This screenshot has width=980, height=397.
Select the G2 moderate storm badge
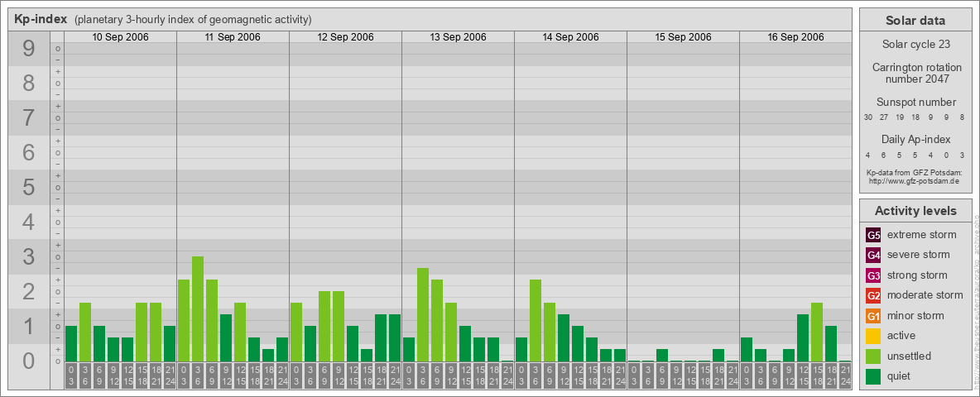tap(873, 295)
